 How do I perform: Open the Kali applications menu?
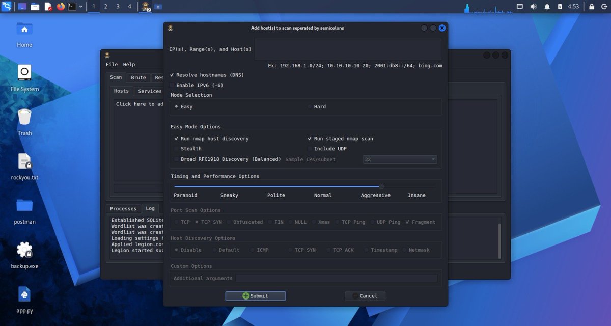pos(7,7)
